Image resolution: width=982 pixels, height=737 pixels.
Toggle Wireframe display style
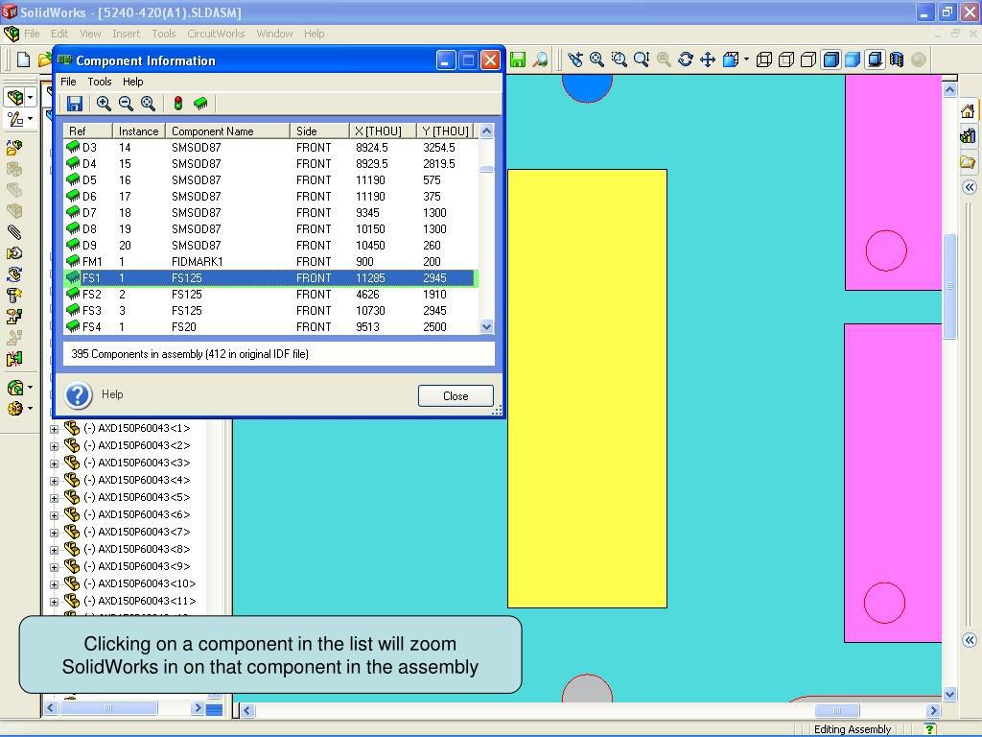pyautogui.click(x=764, y=59)
